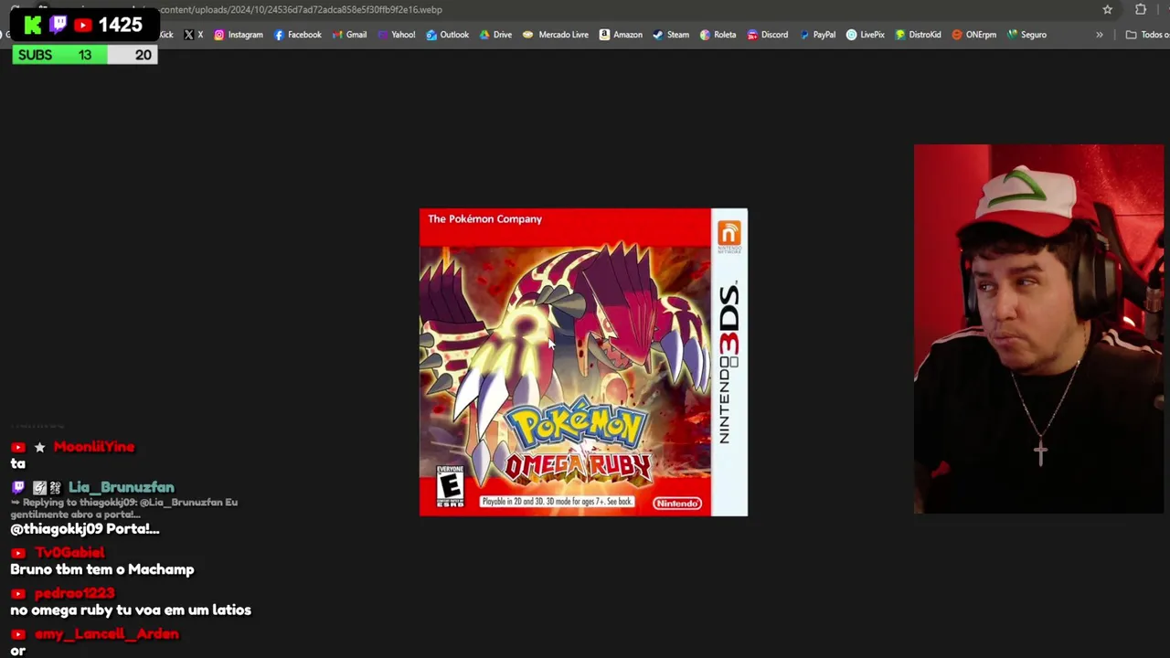Open the PayPal bookmark
Viewport: 1170px width, 658px height.
pyautogui.click(x=817, y=35)
